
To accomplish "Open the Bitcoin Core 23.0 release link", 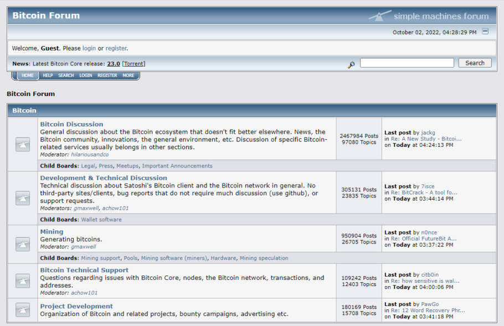I will click(x=114, y=64).
